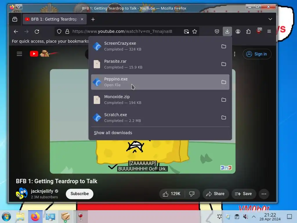Image resolution: width=297 pixels, height=223 pixels.
Task: Open the clock showing 21:22
Action: pos(270,217)
